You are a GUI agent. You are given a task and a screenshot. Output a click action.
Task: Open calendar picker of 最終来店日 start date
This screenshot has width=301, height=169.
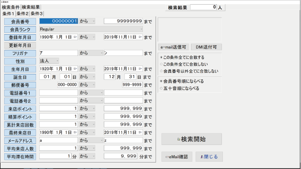(x=75, y=132)
